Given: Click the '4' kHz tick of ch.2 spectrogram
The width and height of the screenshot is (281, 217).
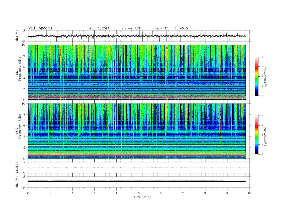Looking at the screenshot, I should [x=24, y=137].
